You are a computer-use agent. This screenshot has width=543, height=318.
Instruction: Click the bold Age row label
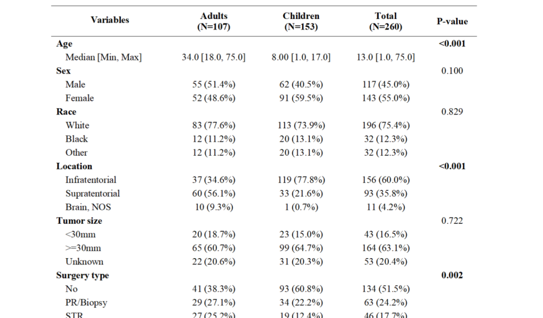pos(64,44)
